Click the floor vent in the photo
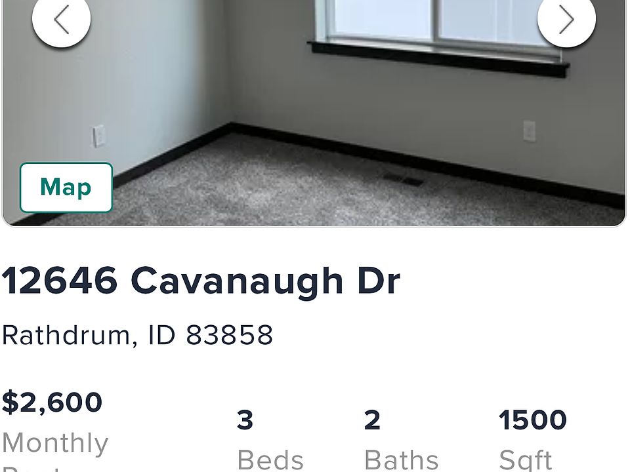Screen dimensions: 630x472 pos(404,180)
